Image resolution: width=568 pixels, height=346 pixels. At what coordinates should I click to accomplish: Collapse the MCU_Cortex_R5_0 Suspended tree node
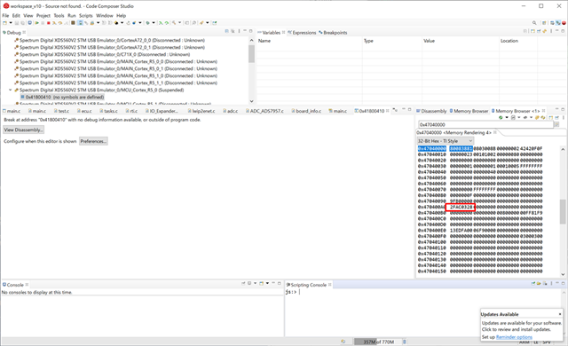pyautogui.click(x=11, y=90)
